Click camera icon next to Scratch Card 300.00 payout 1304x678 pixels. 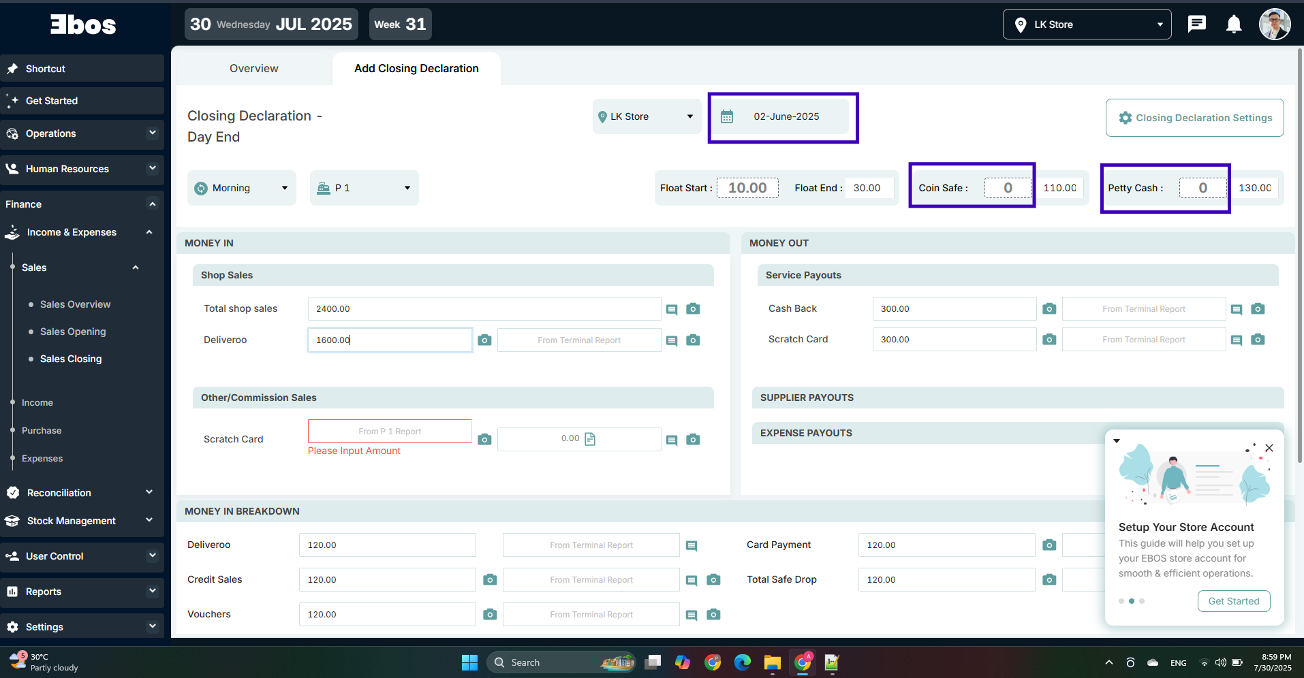tap(1049, 340)
